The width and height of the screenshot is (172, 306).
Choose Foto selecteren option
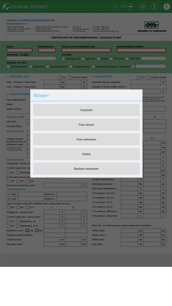86,140
